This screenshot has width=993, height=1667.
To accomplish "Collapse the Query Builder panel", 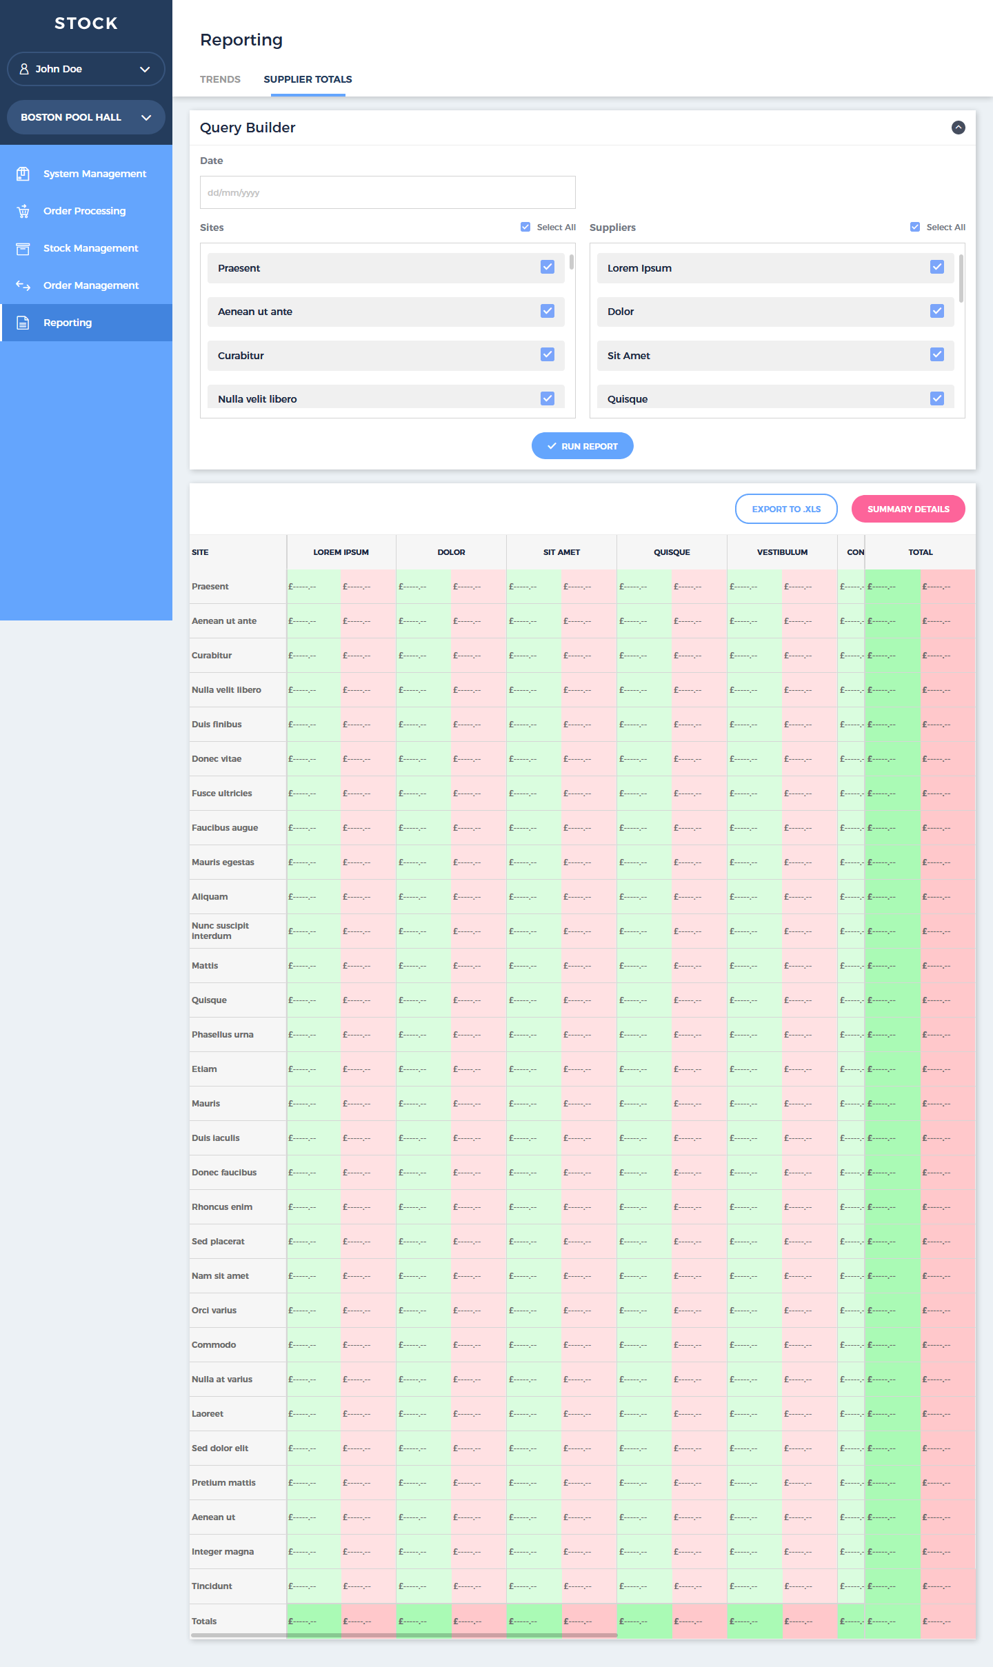I will 958,128.
